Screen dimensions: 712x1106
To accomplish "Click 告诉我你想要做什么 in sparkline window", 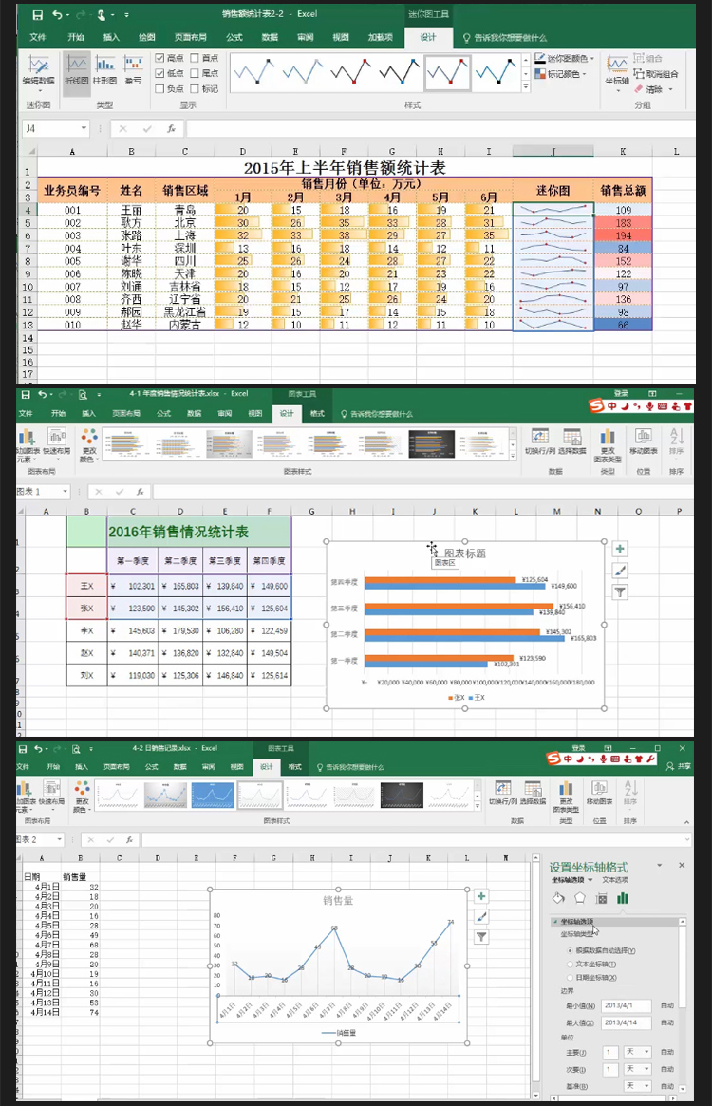I will [x=505, y=37].
